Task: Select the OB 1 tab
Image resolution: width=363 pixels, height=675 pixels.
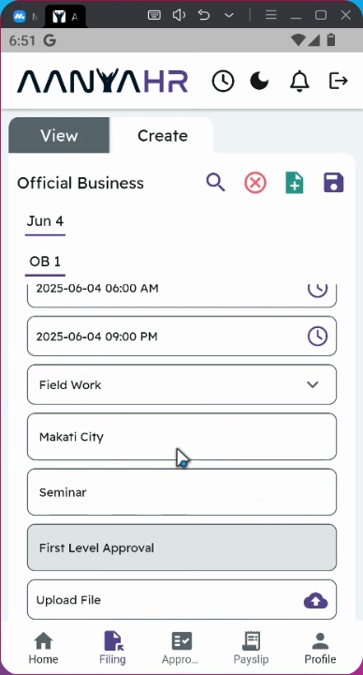Action: [45, 262]
